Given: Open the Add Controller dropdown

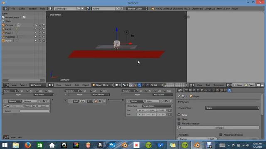Looking at the screenshot, I should pyautogui.click(x=101, y=95).
